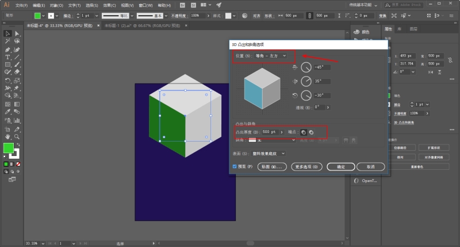This screenshot has height=247, width=460.
Task: Open the 位置 position dropdown
Action: click(x=270, y=56)
